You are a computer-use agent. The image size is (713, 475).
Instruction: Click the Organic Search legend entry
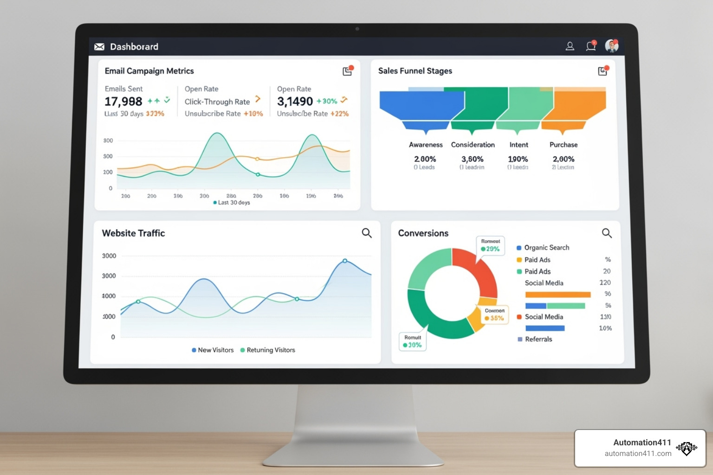click(x=543, y=248)
